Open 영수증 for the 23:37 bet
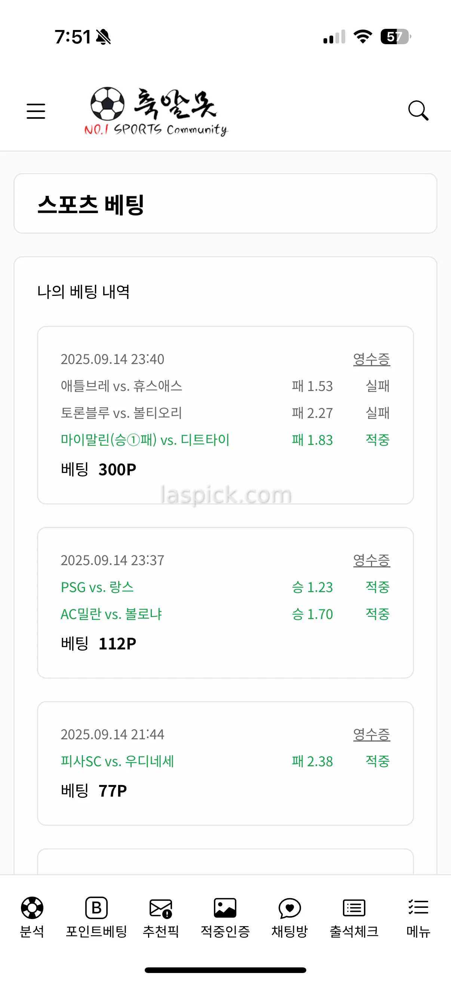 371,560
